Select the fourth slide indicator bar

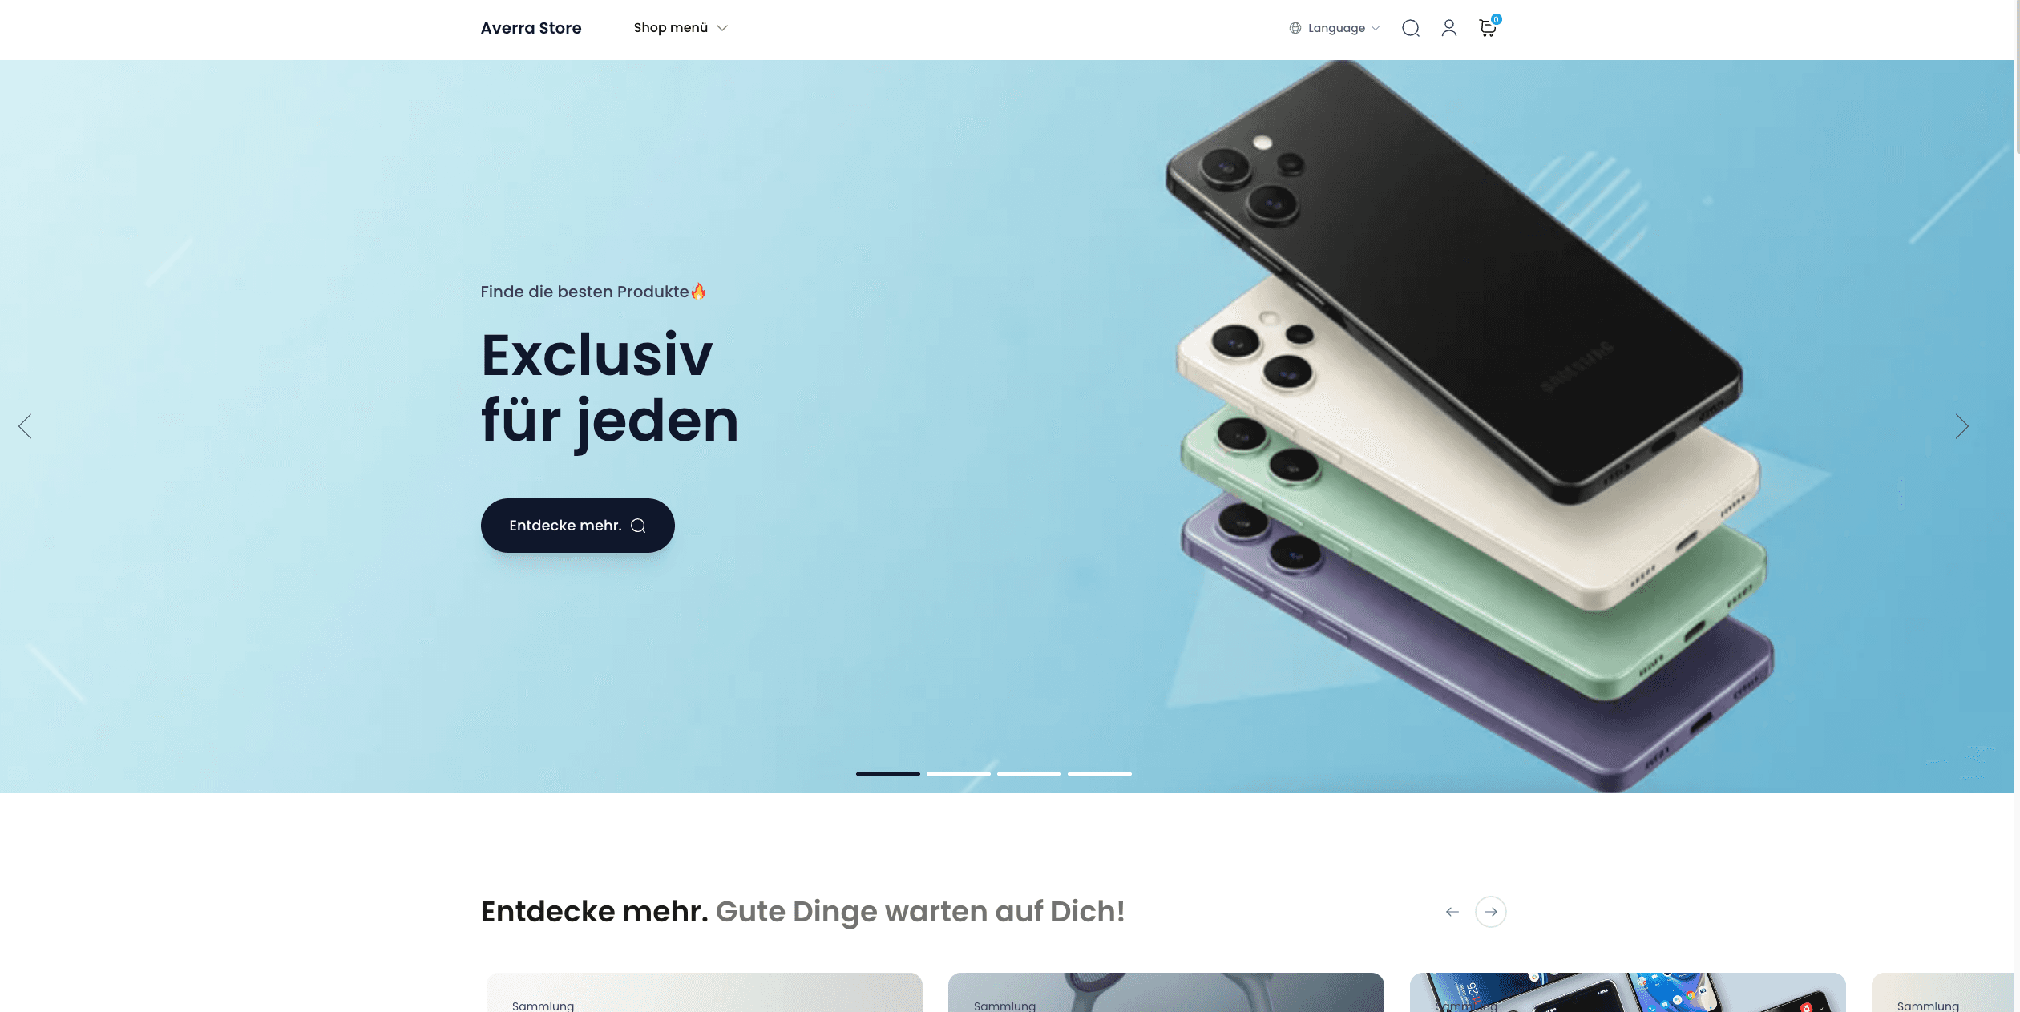coord(1099,773)
